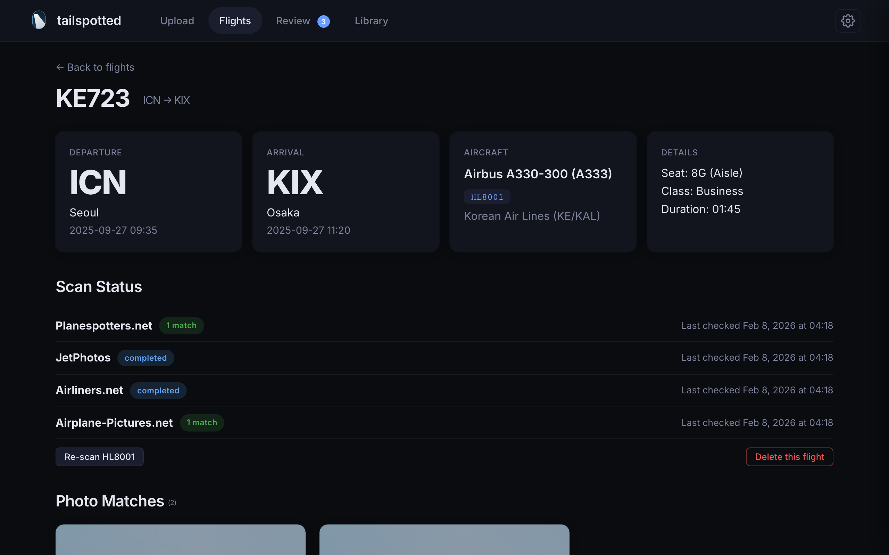This screenshot has width=889, height=555.
Task: Open the second photo match thumbnail
Action: point(444,540)
